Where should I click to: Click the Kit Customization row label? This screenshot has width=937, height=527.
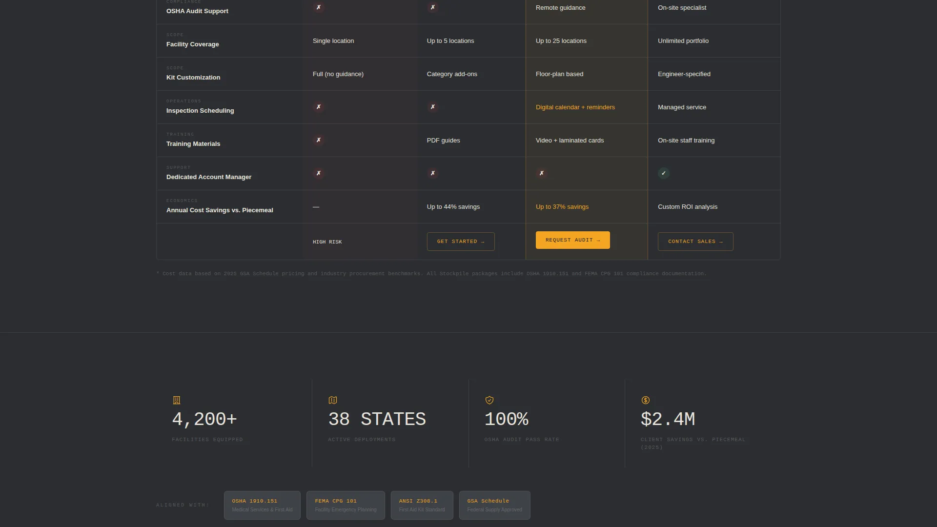click(193, 78)
